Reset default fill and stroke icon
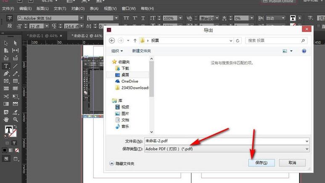This screenshot has height=183, width=325. coord(6,136)
